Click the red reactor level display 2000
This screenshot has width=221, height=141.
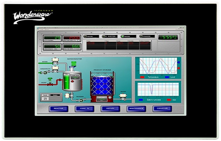pyautogui.click(x=72, y=38)
